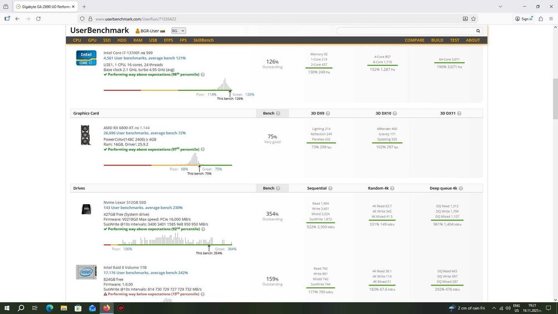558x314 pixels.
Task: Bookmark this page with star icon
Action: (x=473, y=19)
